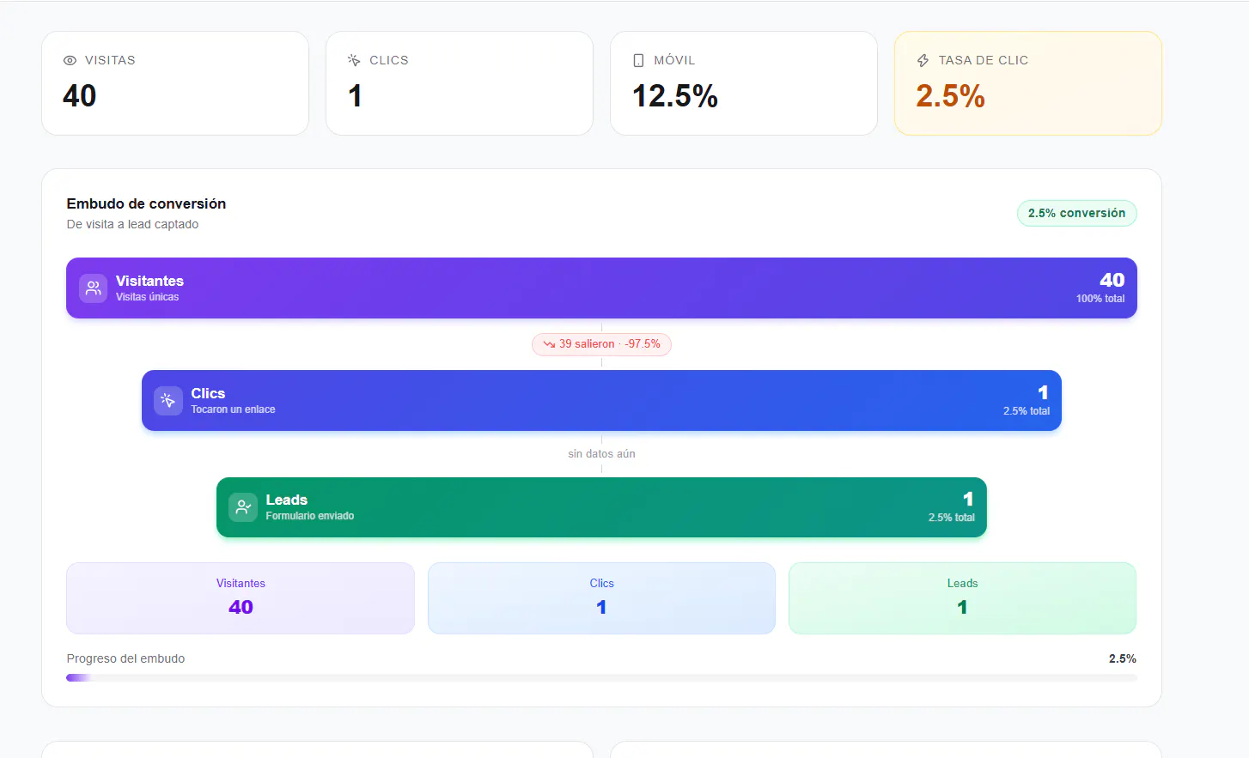This screenshot has height=758, width=1249.
Task: Click the 2.5% total label in Clics bar
Action: click(1027, 411)
